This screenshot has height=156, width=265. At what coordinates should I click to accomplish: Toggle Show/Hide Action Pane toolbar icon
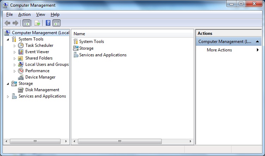(x=57, y=23)
